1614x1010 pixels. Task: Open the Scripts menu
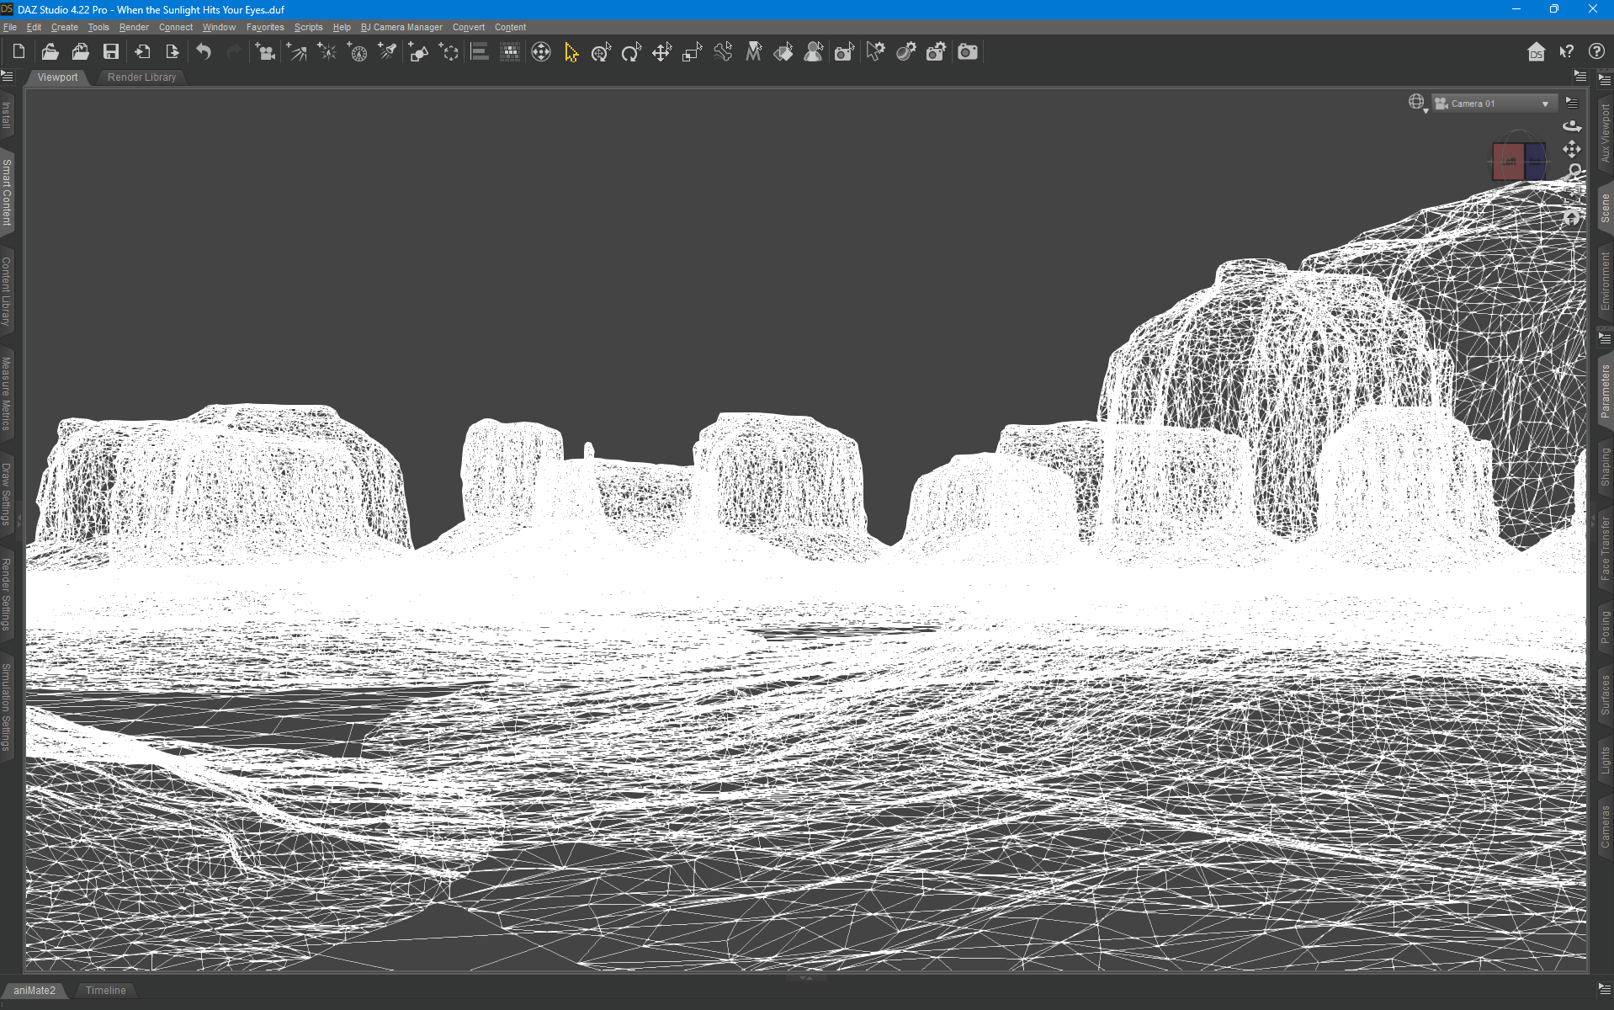pos(308,27)
